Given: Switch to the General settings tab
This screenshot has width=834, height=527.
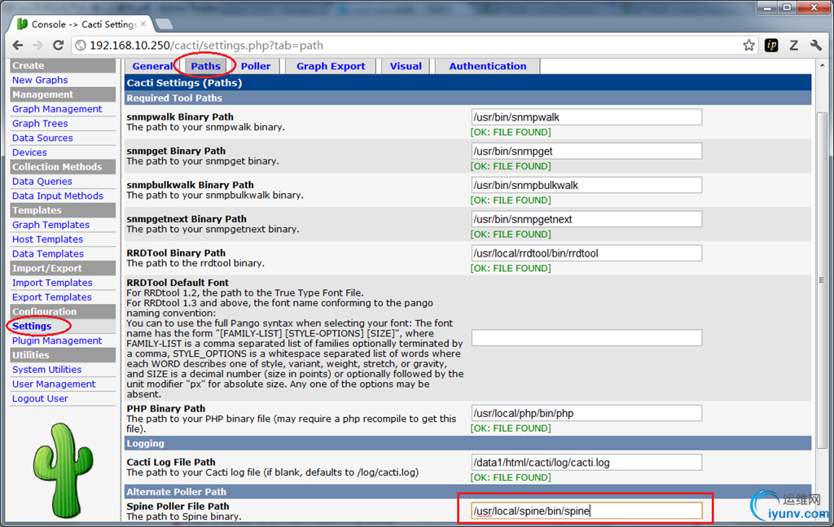Looking at the screenshot, I should tap(152, 66).
